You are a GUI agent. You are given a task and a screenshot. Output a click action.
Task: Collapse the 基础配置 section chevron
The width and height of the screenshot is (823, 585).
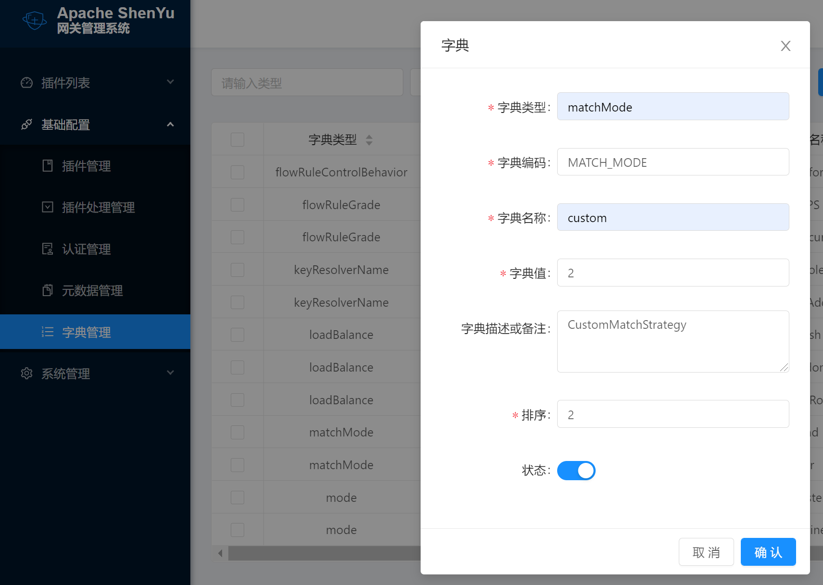tap(170, 124)
